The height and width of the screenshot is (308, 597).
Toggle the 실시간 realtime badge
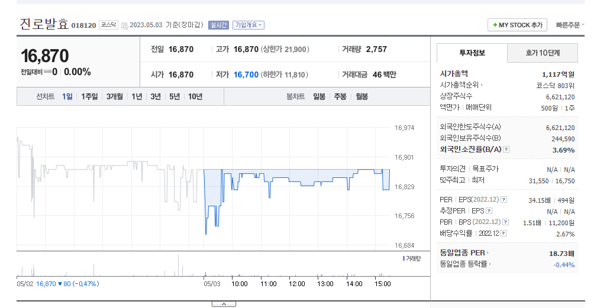pyautogui.click(x=218, y=25)
